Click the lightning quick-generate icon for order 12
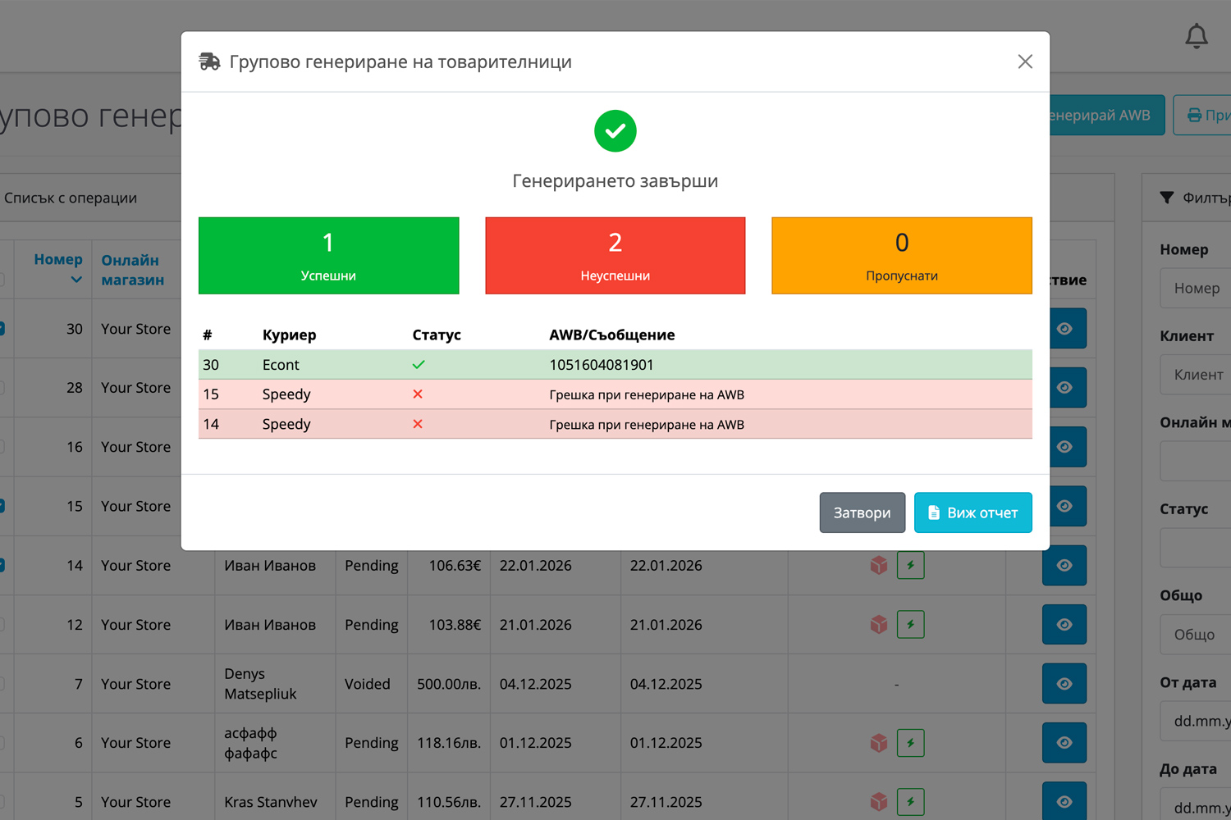 point(910,625)
